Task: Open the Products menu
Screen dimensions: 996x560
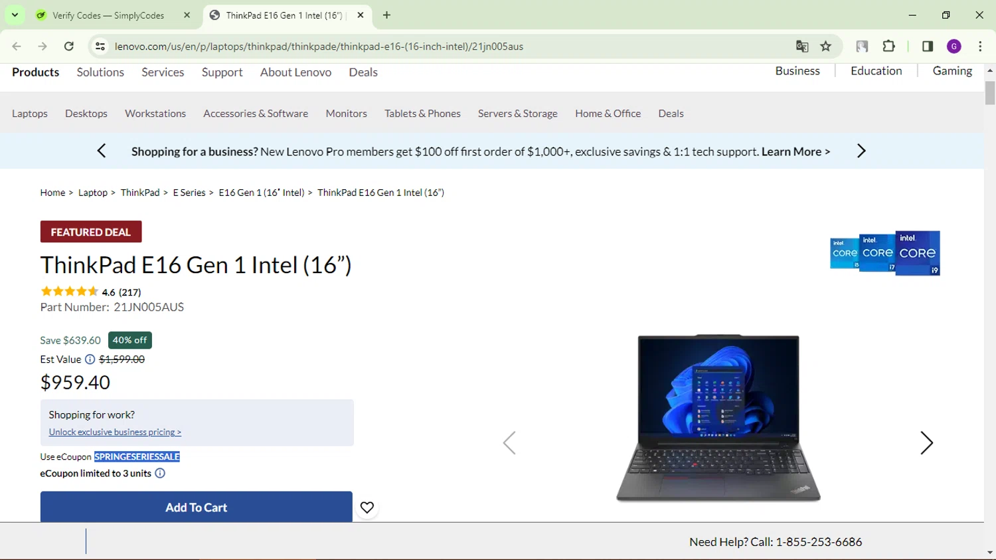Action: coord(35,72)
